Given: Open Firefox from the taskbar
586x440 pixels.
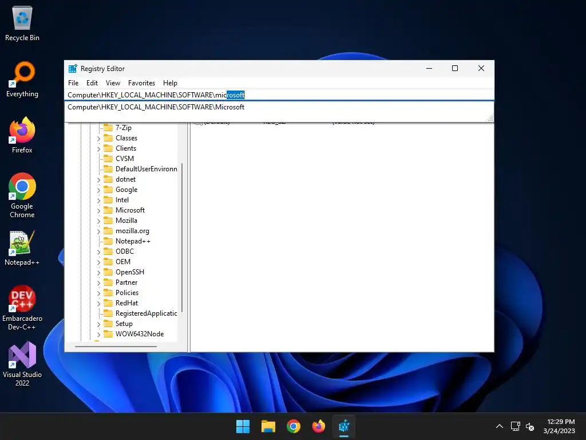Looking at the screenshot, I should tap(319, 426).
